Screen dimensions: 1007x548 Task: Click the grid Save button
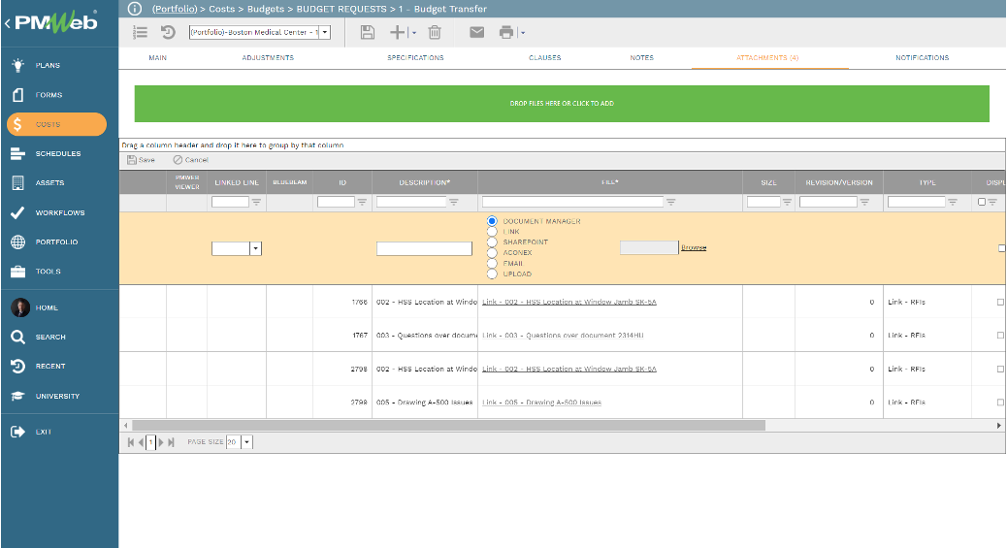[142, 160]
